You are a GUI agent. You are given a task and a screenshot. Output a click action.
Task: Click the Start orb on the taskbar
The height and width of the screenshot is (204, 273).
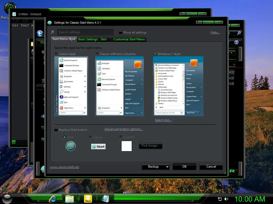7,199
